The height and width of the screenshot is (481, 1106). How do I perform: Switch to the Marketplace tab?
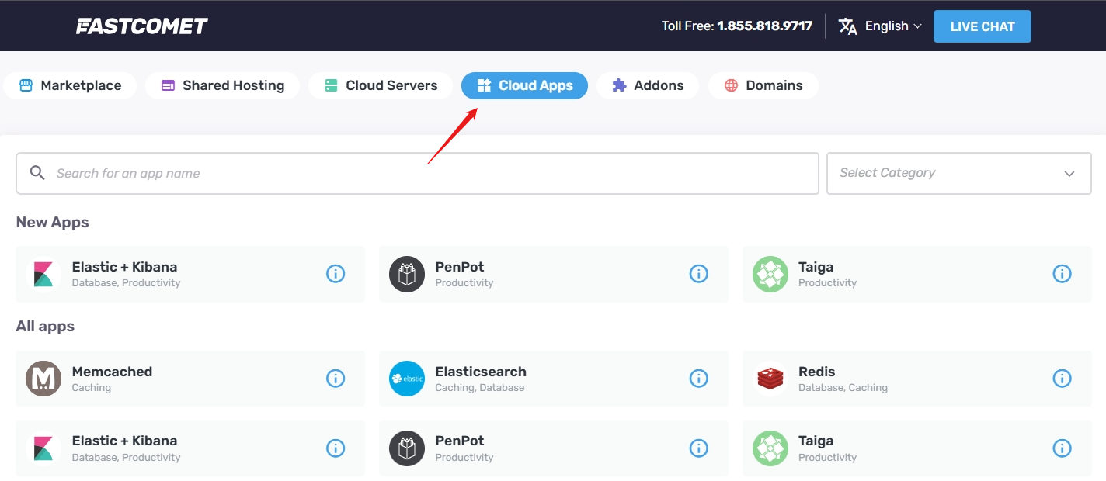point(70,85)
